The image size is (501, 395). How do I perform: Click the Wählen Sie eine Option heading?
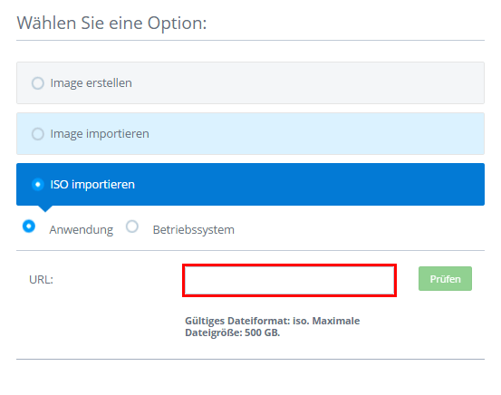tap(111, 24)
